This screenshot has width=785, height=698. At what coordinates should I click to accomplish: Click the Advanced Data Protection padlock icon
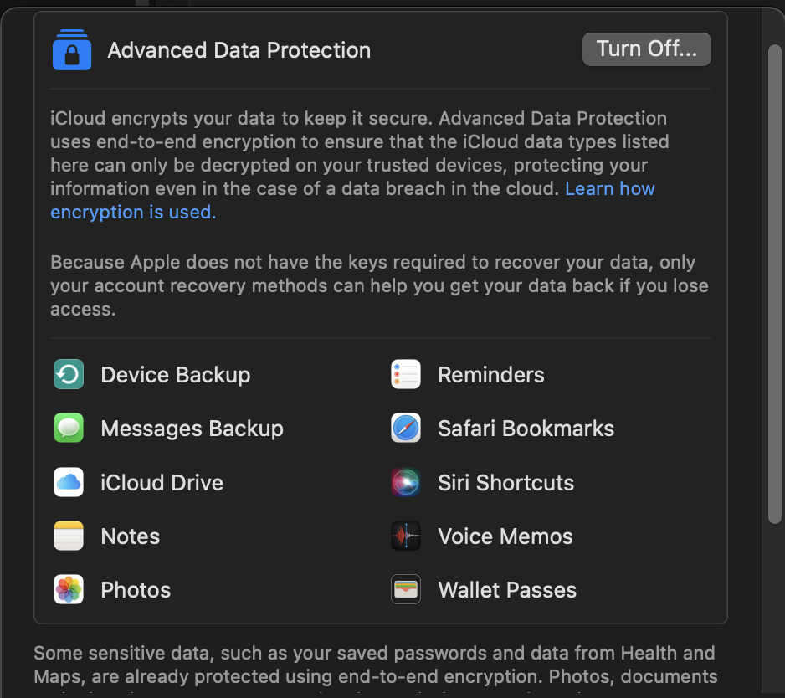pos(72,49)
